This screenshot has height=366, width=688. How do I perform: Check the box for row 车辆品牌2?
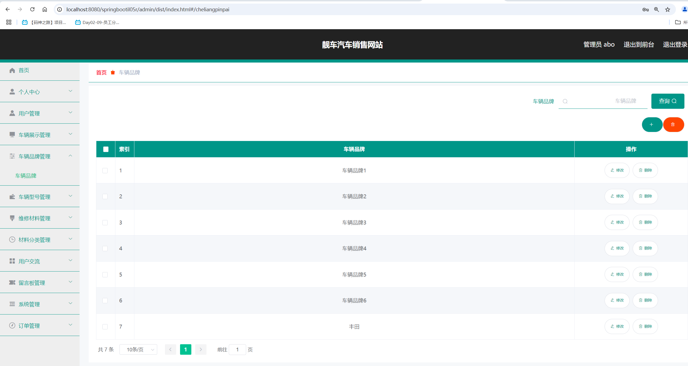click(105, 196)
